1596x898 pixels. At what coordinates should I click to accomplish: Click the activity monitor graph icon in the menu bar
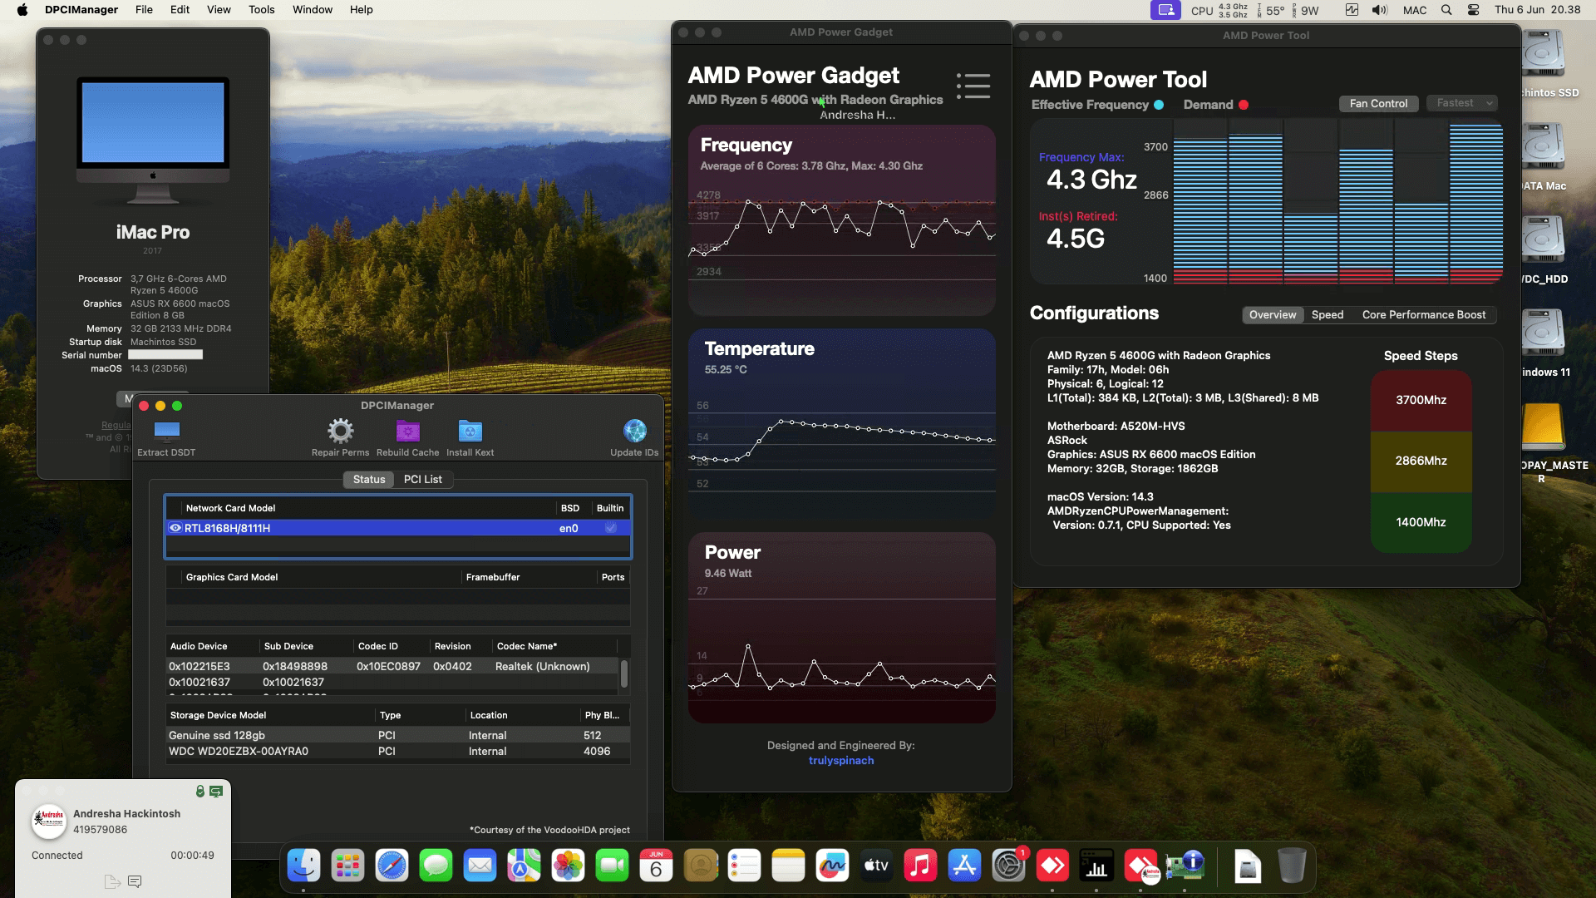1352,10
